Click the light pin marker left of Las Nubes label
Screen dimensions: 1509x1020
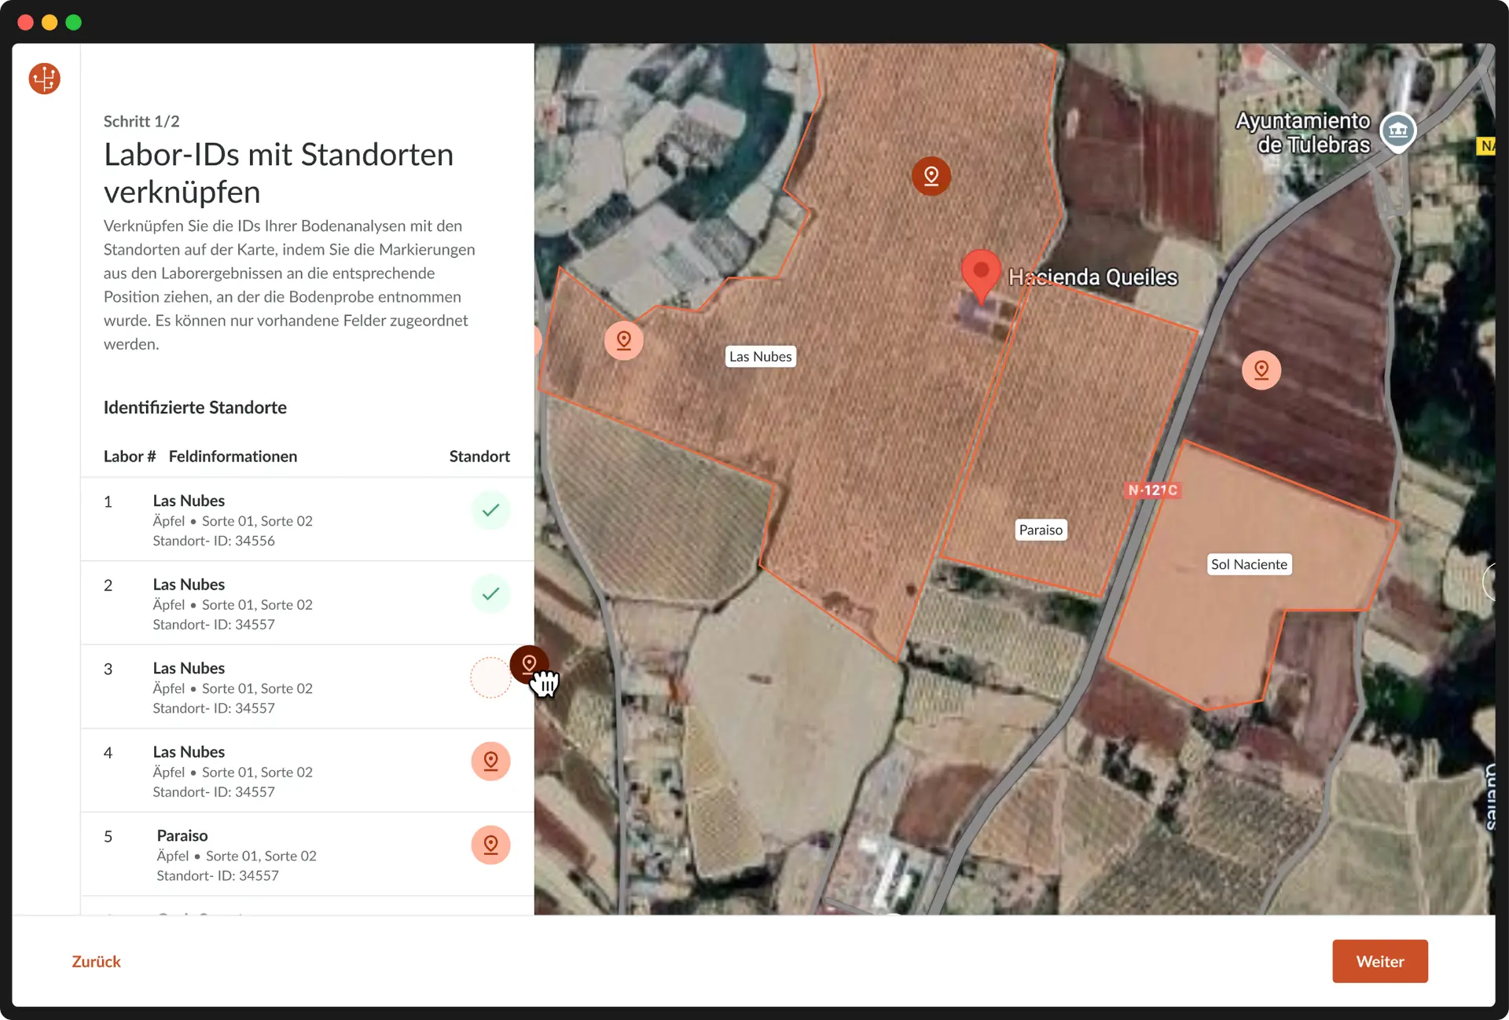(x=624, y=340)
